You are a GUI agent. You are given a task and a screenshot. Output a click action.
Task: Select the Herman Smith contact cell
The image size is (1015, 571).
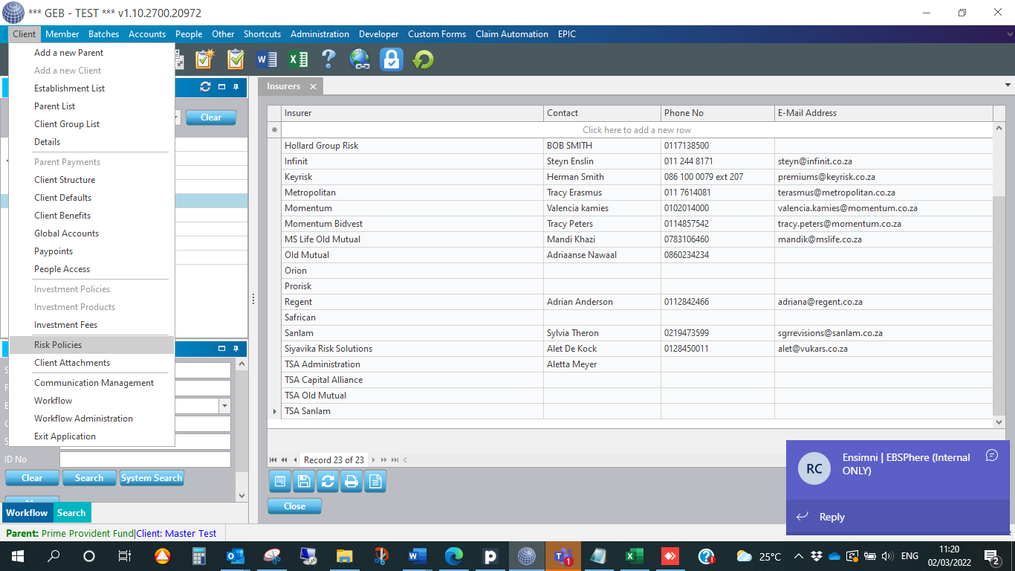603,177
